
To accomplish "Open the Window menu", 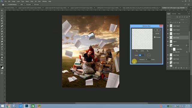I will coord(44,1).
